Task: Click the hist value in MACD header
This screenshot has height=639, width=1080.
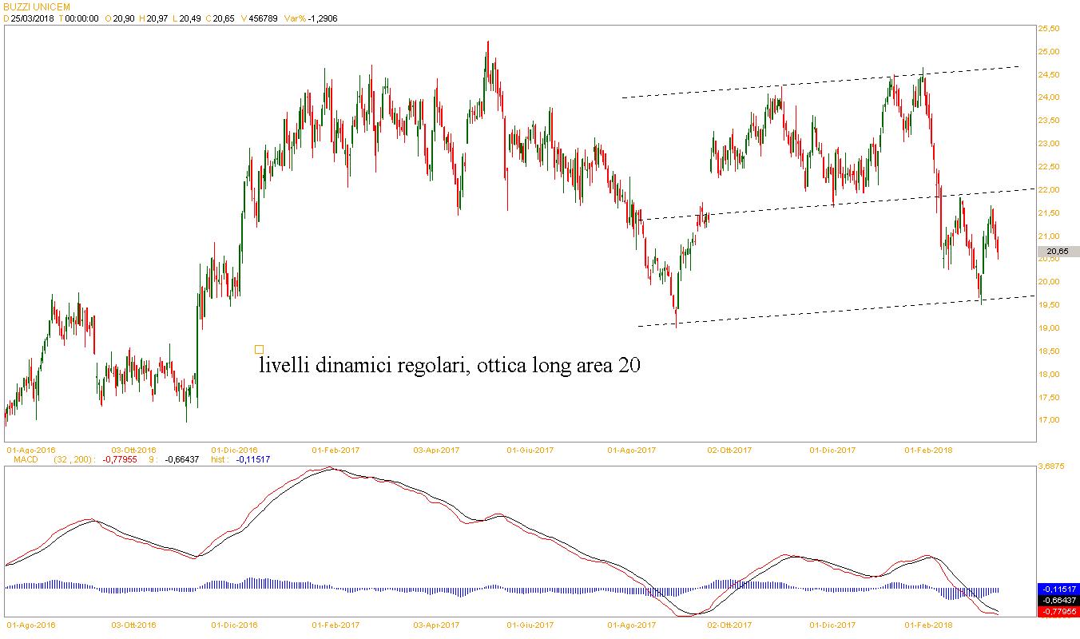Action: [252, 459]
